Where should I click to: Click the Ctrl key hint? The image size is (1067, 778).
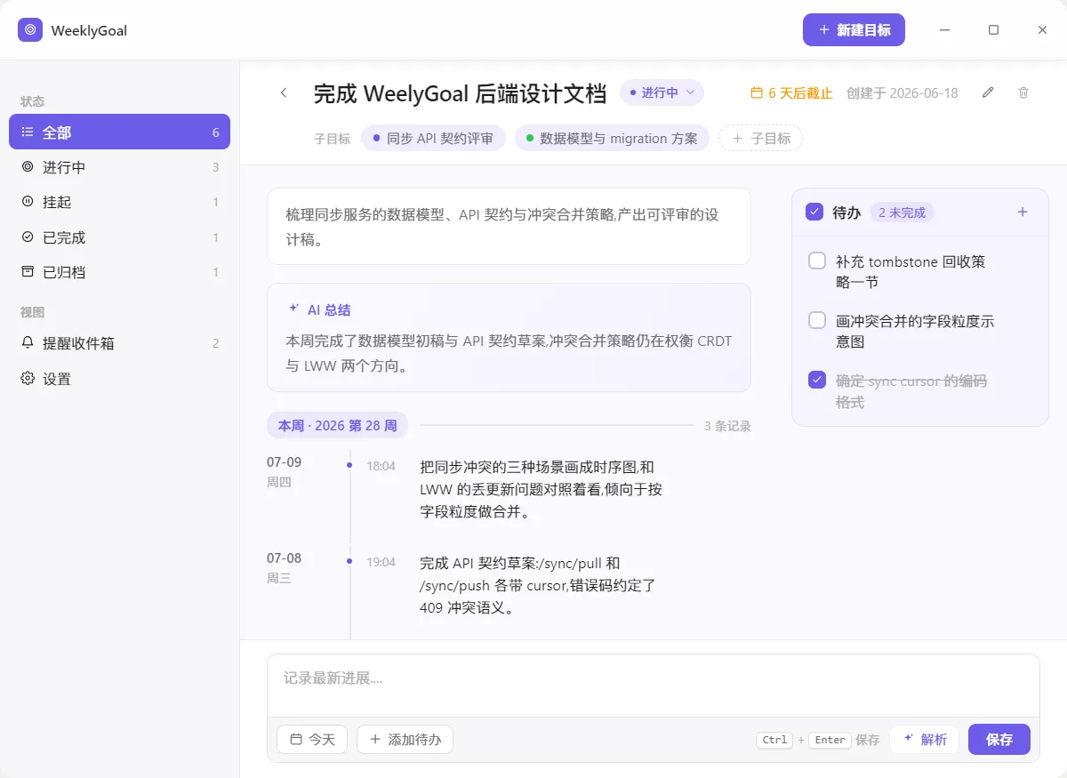pos(774,740)
